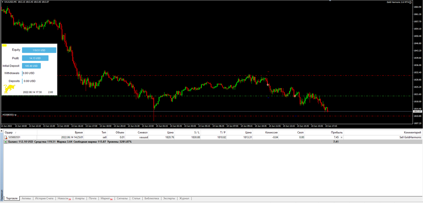The height and width of the screenshot is (203, 423).
Task: Click the current price tag 1813.07 on axis
Action: 417,112
